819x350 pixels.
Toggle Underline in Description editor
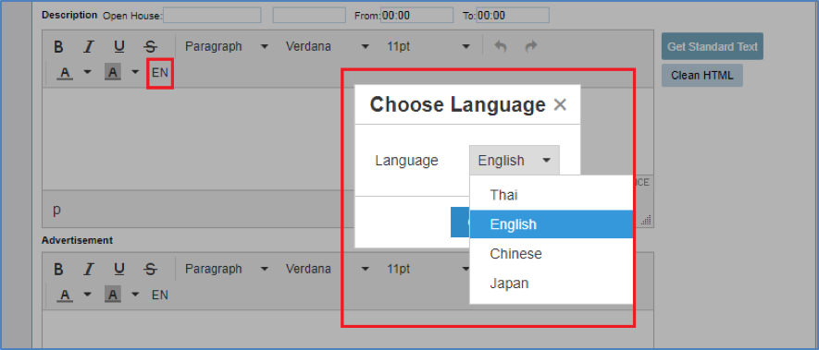(x=119, y=47)
